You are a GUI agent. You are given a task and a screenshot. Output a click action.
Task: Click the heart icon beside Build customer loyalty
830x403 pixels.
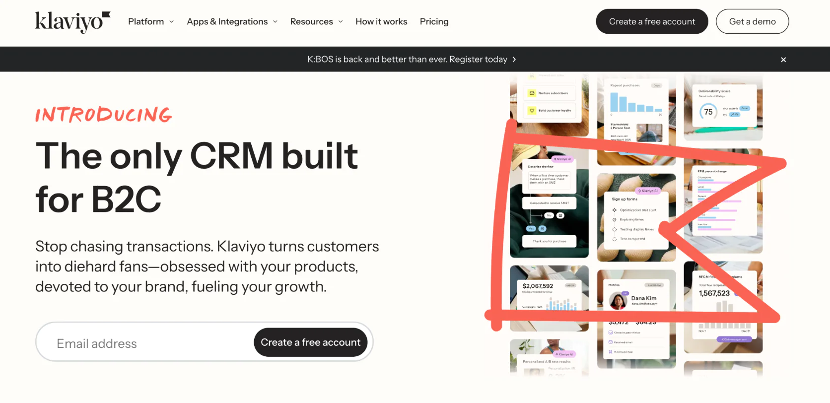(x=532, y=111)
